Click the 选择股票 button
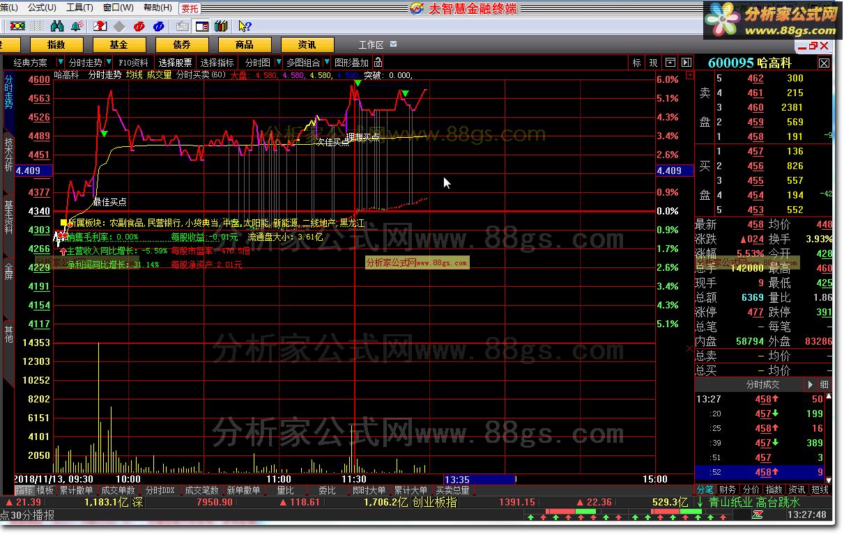 click(175, 63)
